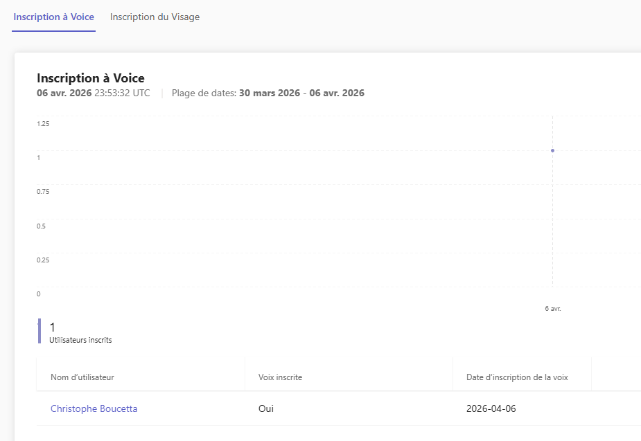Image resolution: width=641 pixels, height=441 pixels.
Task: Click the 6 avr. x-axis label
Action: tap(552, 309)
